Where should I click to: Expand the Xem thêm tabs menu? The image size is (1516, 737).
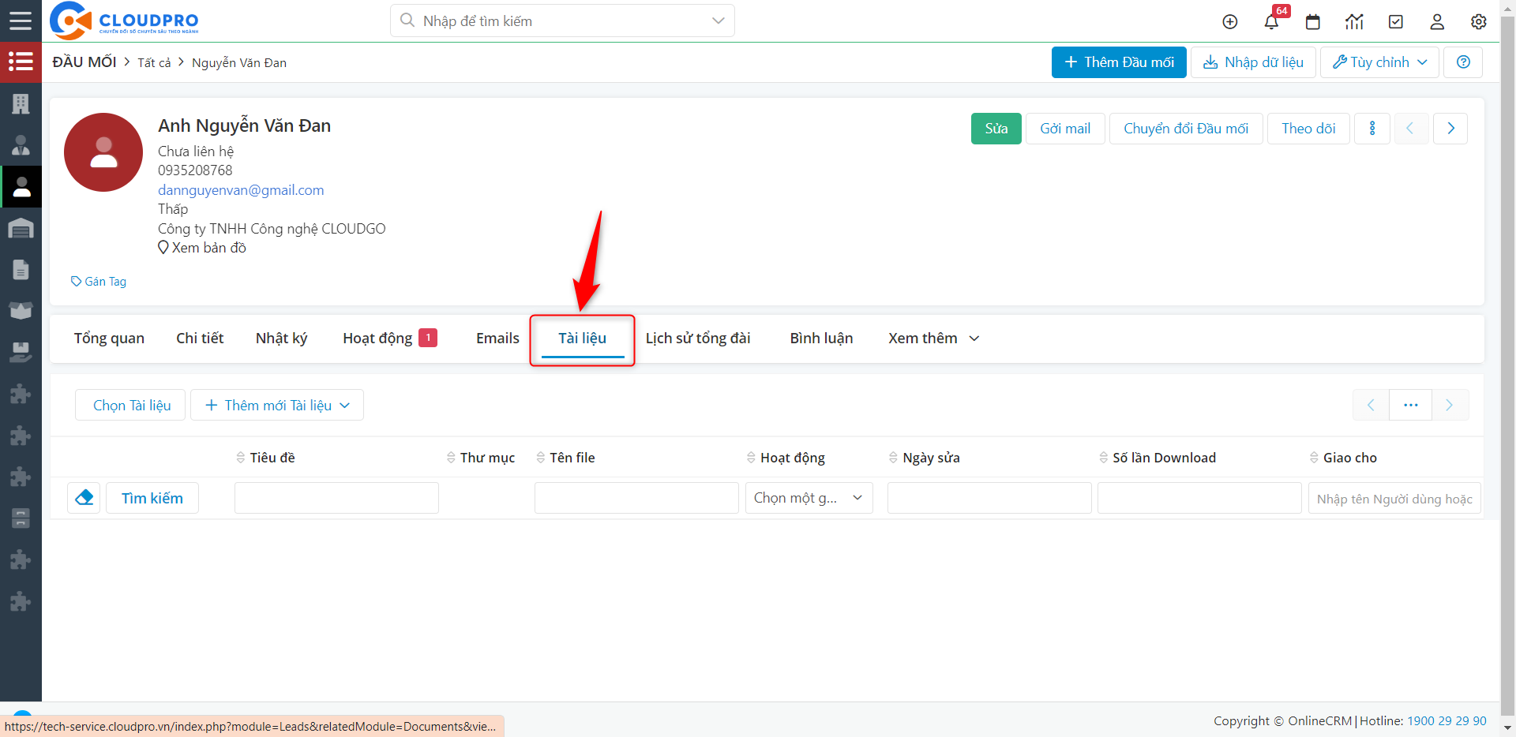(933, 339)
